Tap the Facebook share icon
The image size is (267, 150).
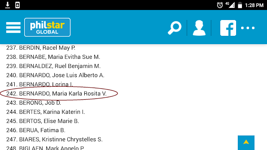pos(228,28)
